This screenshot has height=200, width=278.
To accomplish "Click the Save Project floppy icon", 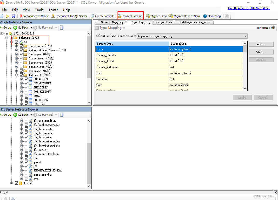I will pos(14,16).
